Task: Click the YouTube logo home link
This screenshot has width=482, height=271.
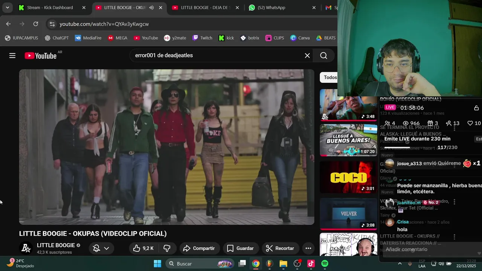Action: [41, 56]
